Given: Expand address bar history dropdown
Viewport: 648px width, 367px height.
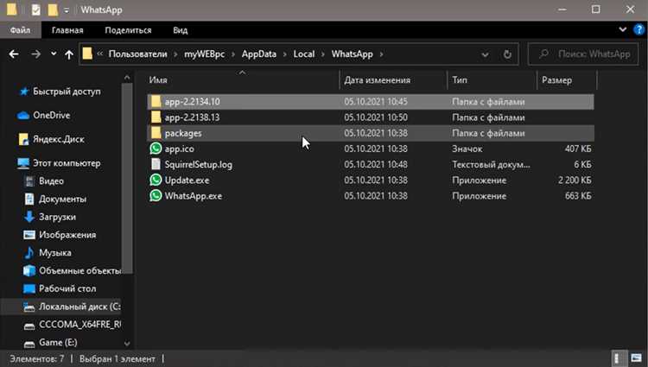Looking at the screenshot, I should [x=486, y=54].
